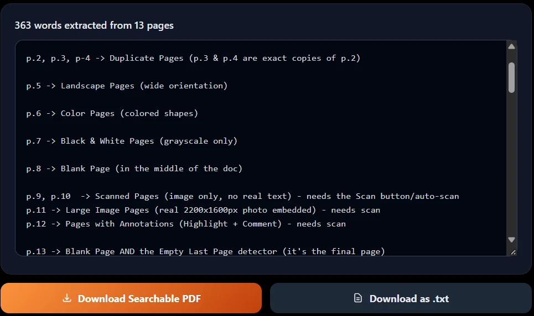Click the line 'p.8 -> Blank Page' in text

tap(134, 168)
